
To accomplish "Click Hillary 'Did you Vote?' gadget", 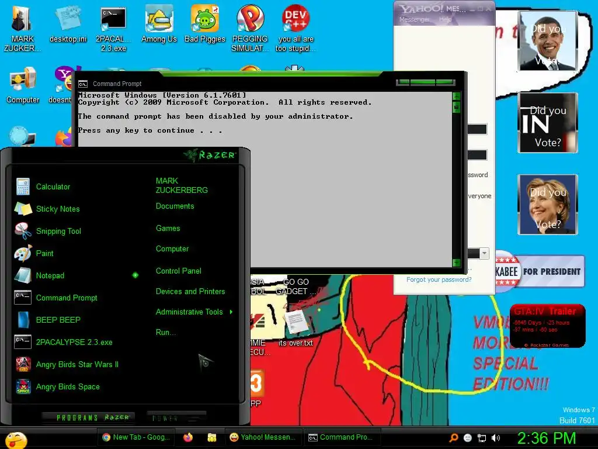I will tap(548, 204).
